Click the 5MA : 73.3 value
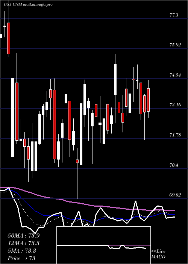The width and height of the screenshot is (188, 264). pos(22,251)
